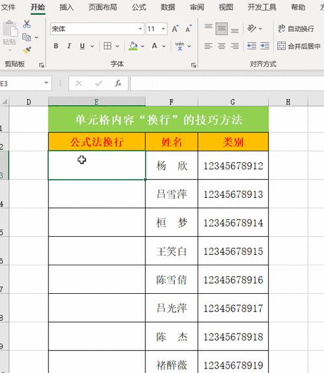The image size is (324, 373).
Task: Expand font color options arrow
Action: pyautogui.click(x=164, y=46)
